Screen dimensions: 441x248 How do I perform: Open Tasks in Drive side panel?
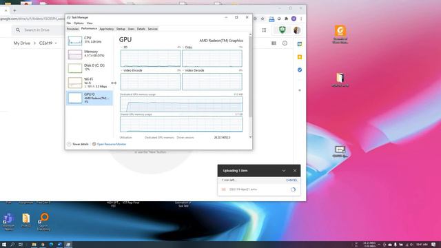[x=300, y=70]
